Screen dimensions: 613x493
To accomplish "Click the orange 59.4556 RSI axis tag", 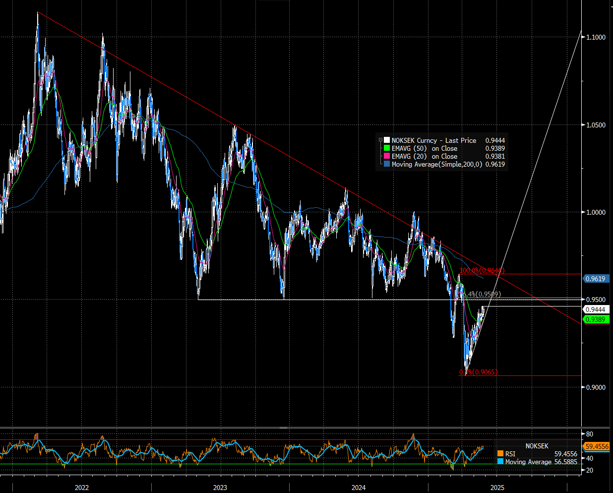I will point(597,446).
